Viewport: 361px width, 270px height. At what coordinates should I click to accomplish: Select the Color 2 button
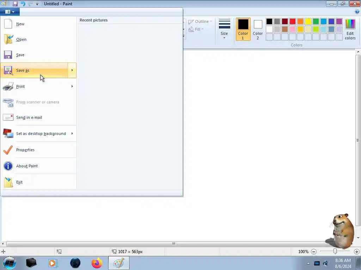[258, 29]
